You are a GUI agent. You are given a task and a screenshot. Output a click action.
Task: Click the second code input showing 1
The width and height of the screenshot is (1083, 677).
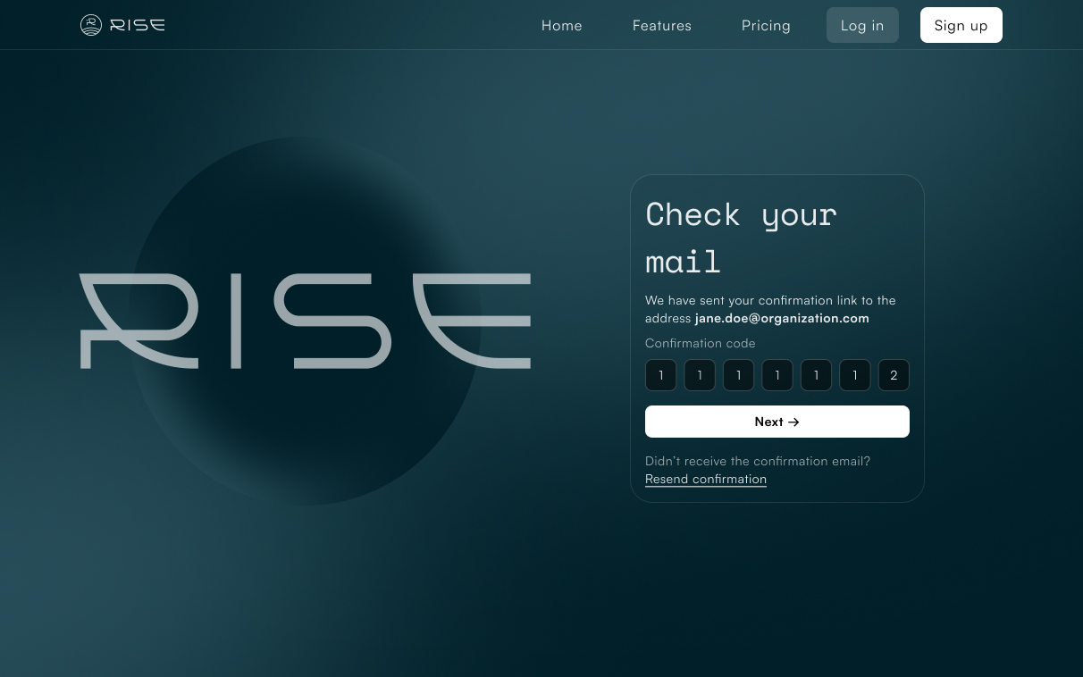[x=699, y=375]
